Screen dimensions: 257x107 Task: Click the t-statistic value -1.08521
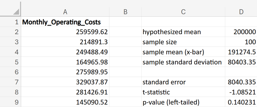point(241,92)
